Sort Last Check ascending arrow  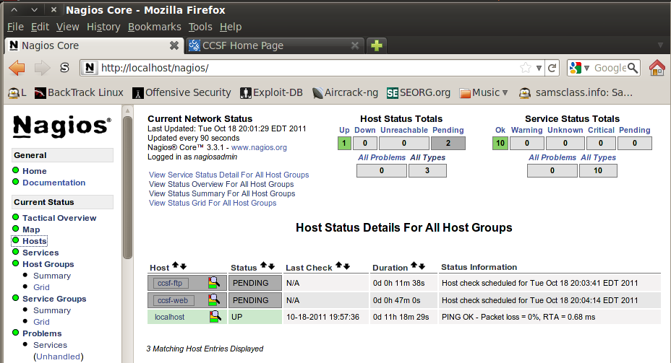click(x=338, y=265)
